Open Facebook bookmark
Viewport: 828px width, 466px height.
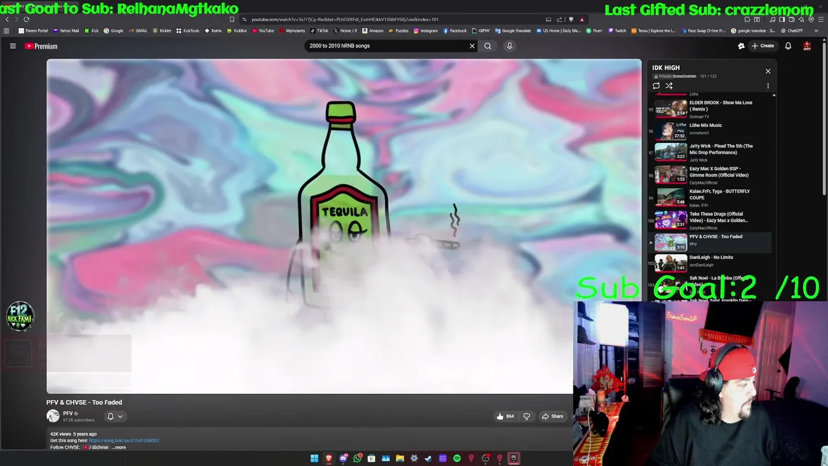455,30
